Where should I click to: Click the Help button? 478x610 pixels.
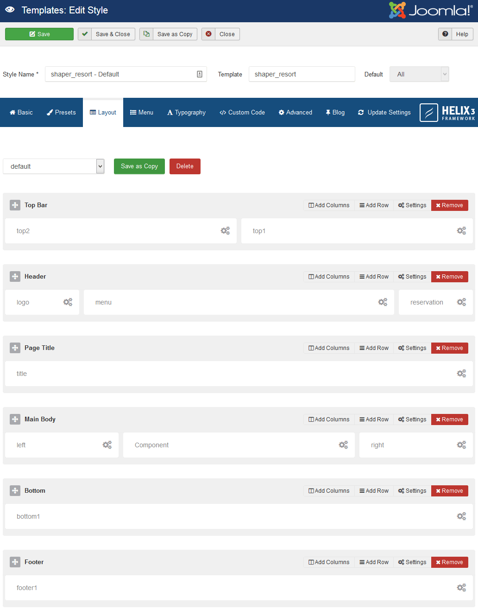coord(456,34)
